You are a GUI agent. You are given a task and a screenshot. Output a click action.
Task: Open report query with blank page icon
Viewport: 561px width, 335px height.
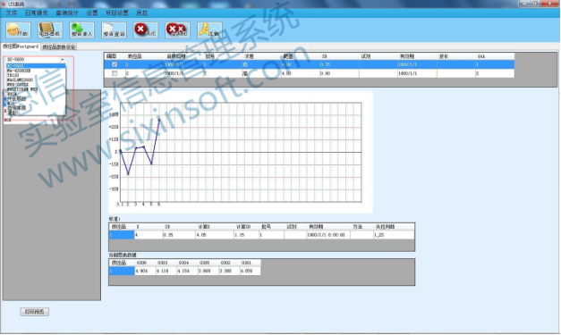coord(114,30)
